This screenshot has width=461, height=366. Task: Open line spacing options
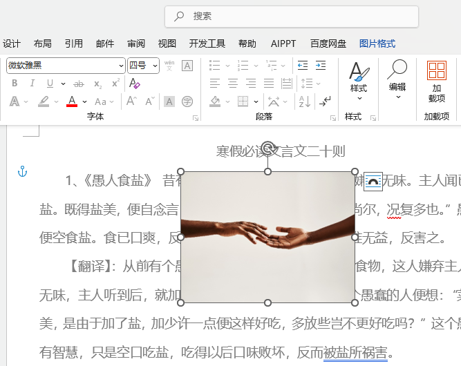[310, 84]
